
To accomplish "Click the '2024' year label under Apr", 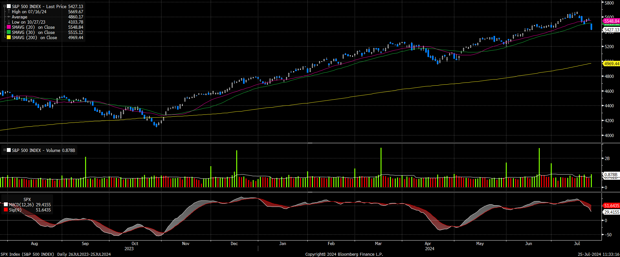I will click(430, 249).
